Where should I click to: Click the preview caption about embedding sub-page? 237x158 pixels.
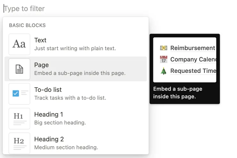click(177, 92)
